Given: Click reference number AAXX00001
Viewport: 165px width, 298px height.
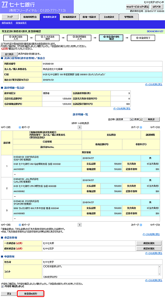Looking at the screenshot, I should tap(19, 169).
